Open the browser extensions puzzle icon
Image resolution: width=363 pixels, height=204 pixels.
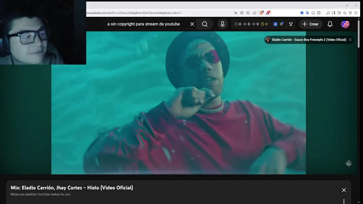[313, 13]
